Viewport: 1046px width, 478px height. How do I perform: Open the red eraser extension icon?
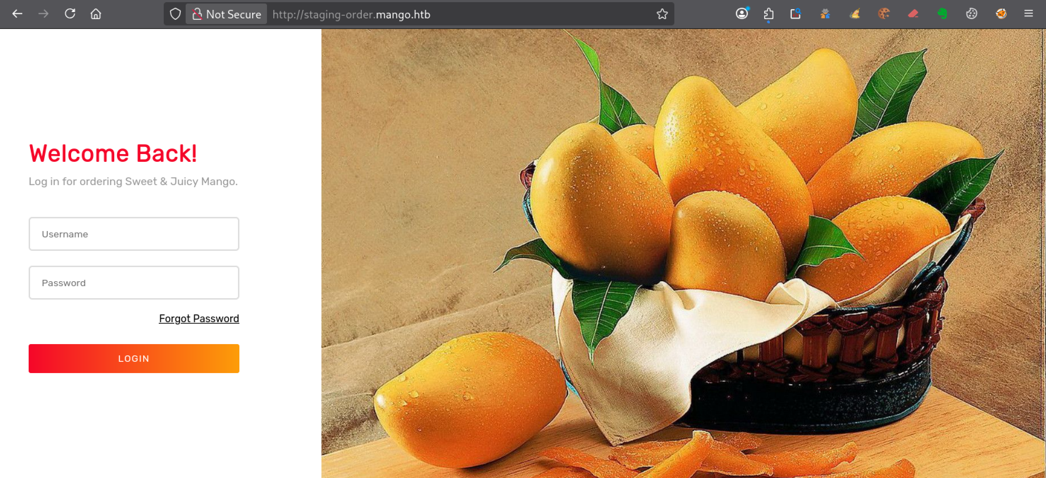click(913, 14)
